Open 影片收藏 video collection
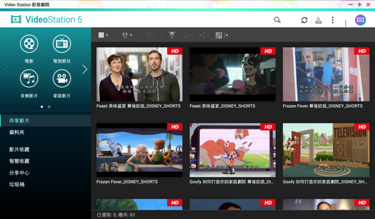The image size is (375, 219). click(x=19, y=149)
